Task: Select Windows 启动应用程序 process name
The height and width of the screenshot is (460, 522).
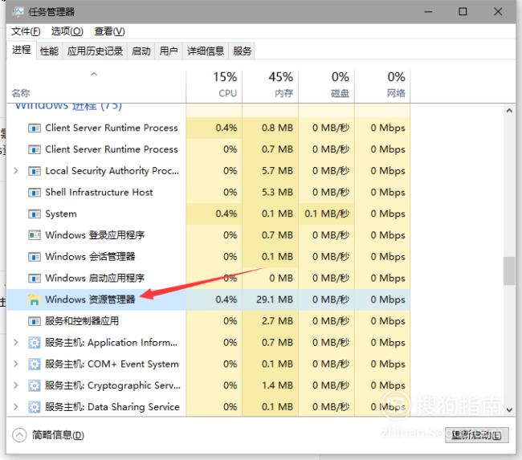Action: [x=95, y=279]
